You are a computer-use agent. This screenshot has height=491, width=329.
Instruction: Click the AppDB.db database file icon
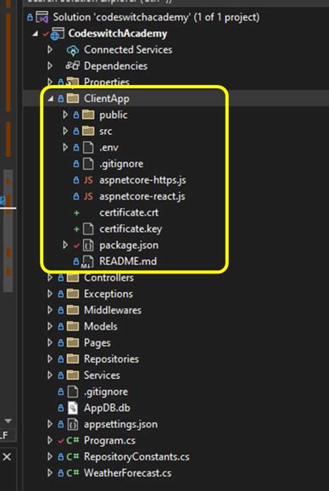coord(72,408)
